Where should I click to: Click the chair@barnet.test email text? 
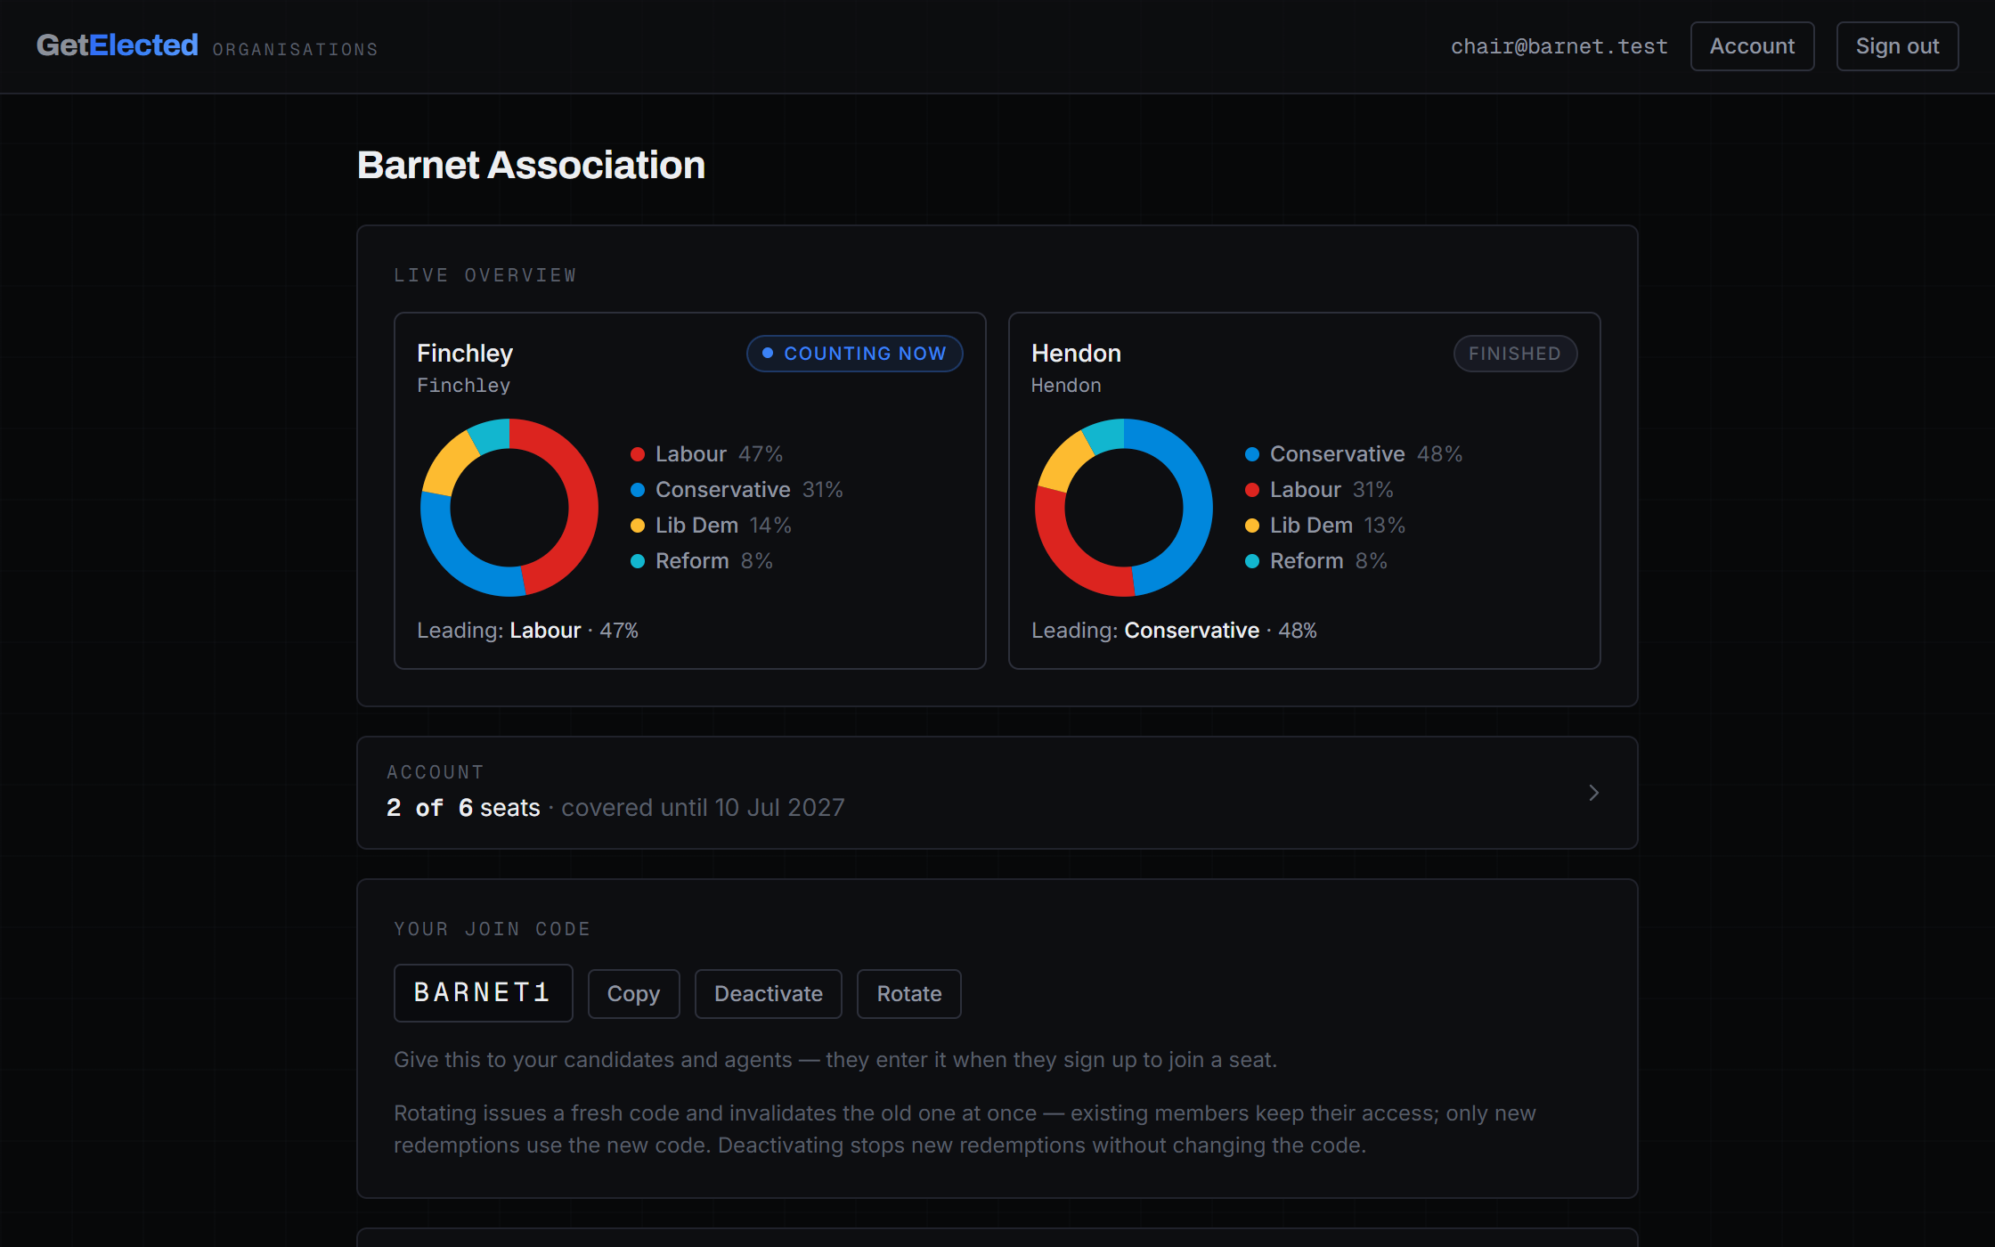click(1559, 46)
